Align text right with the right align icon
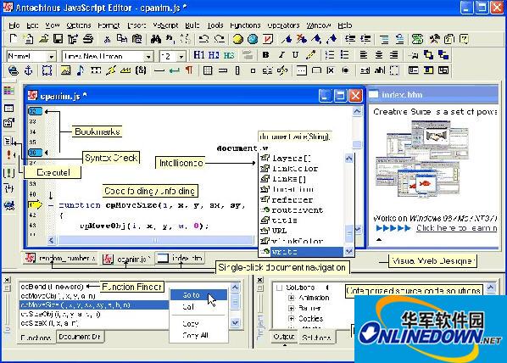This screenshot has height=363, width=507. click(393, 55)
